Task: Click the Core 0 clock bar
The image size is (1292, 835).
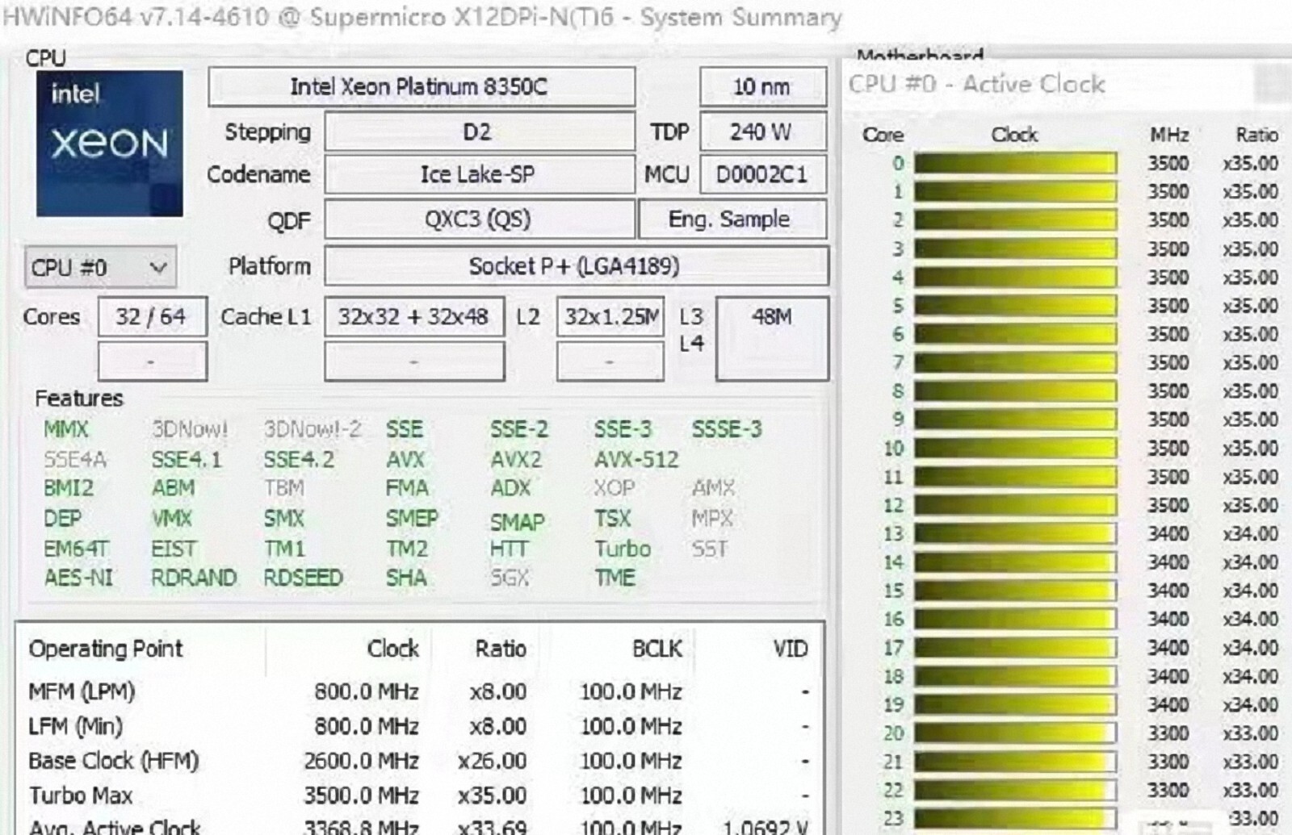Action: point(1016,164)
